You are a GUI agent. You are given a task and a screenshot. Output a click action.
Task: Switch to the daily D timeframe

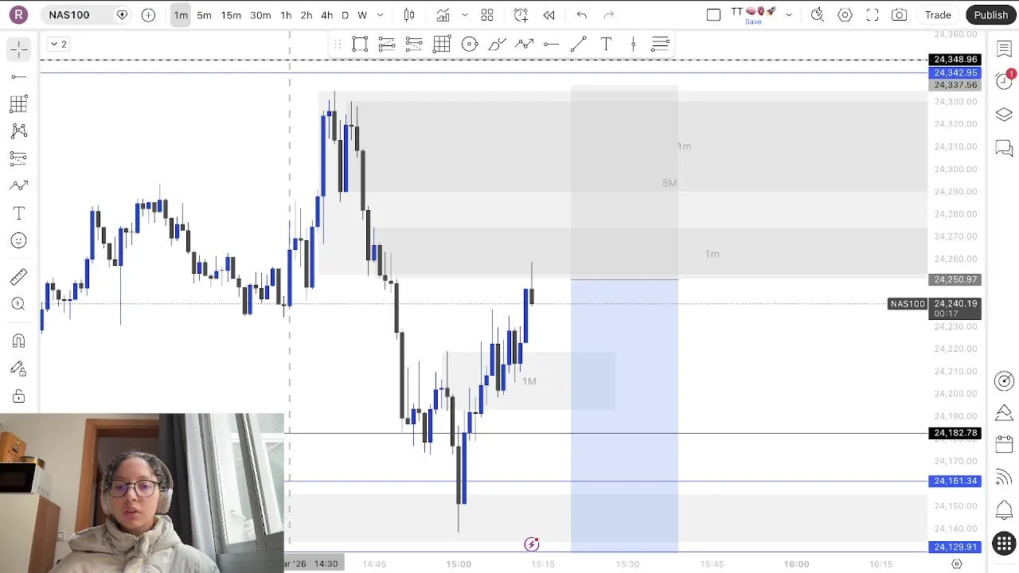coord(345,15)
